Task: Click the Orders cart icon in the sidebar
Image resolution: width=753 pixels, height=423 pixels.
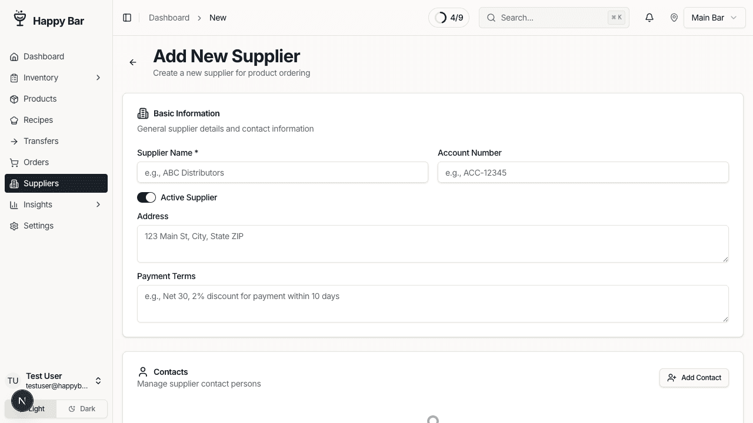Action: [14, 162]
